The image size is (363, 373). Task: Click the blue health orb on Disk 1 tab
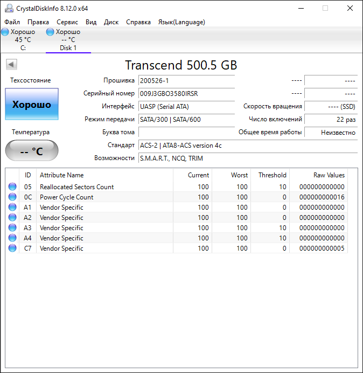[50, 32]
